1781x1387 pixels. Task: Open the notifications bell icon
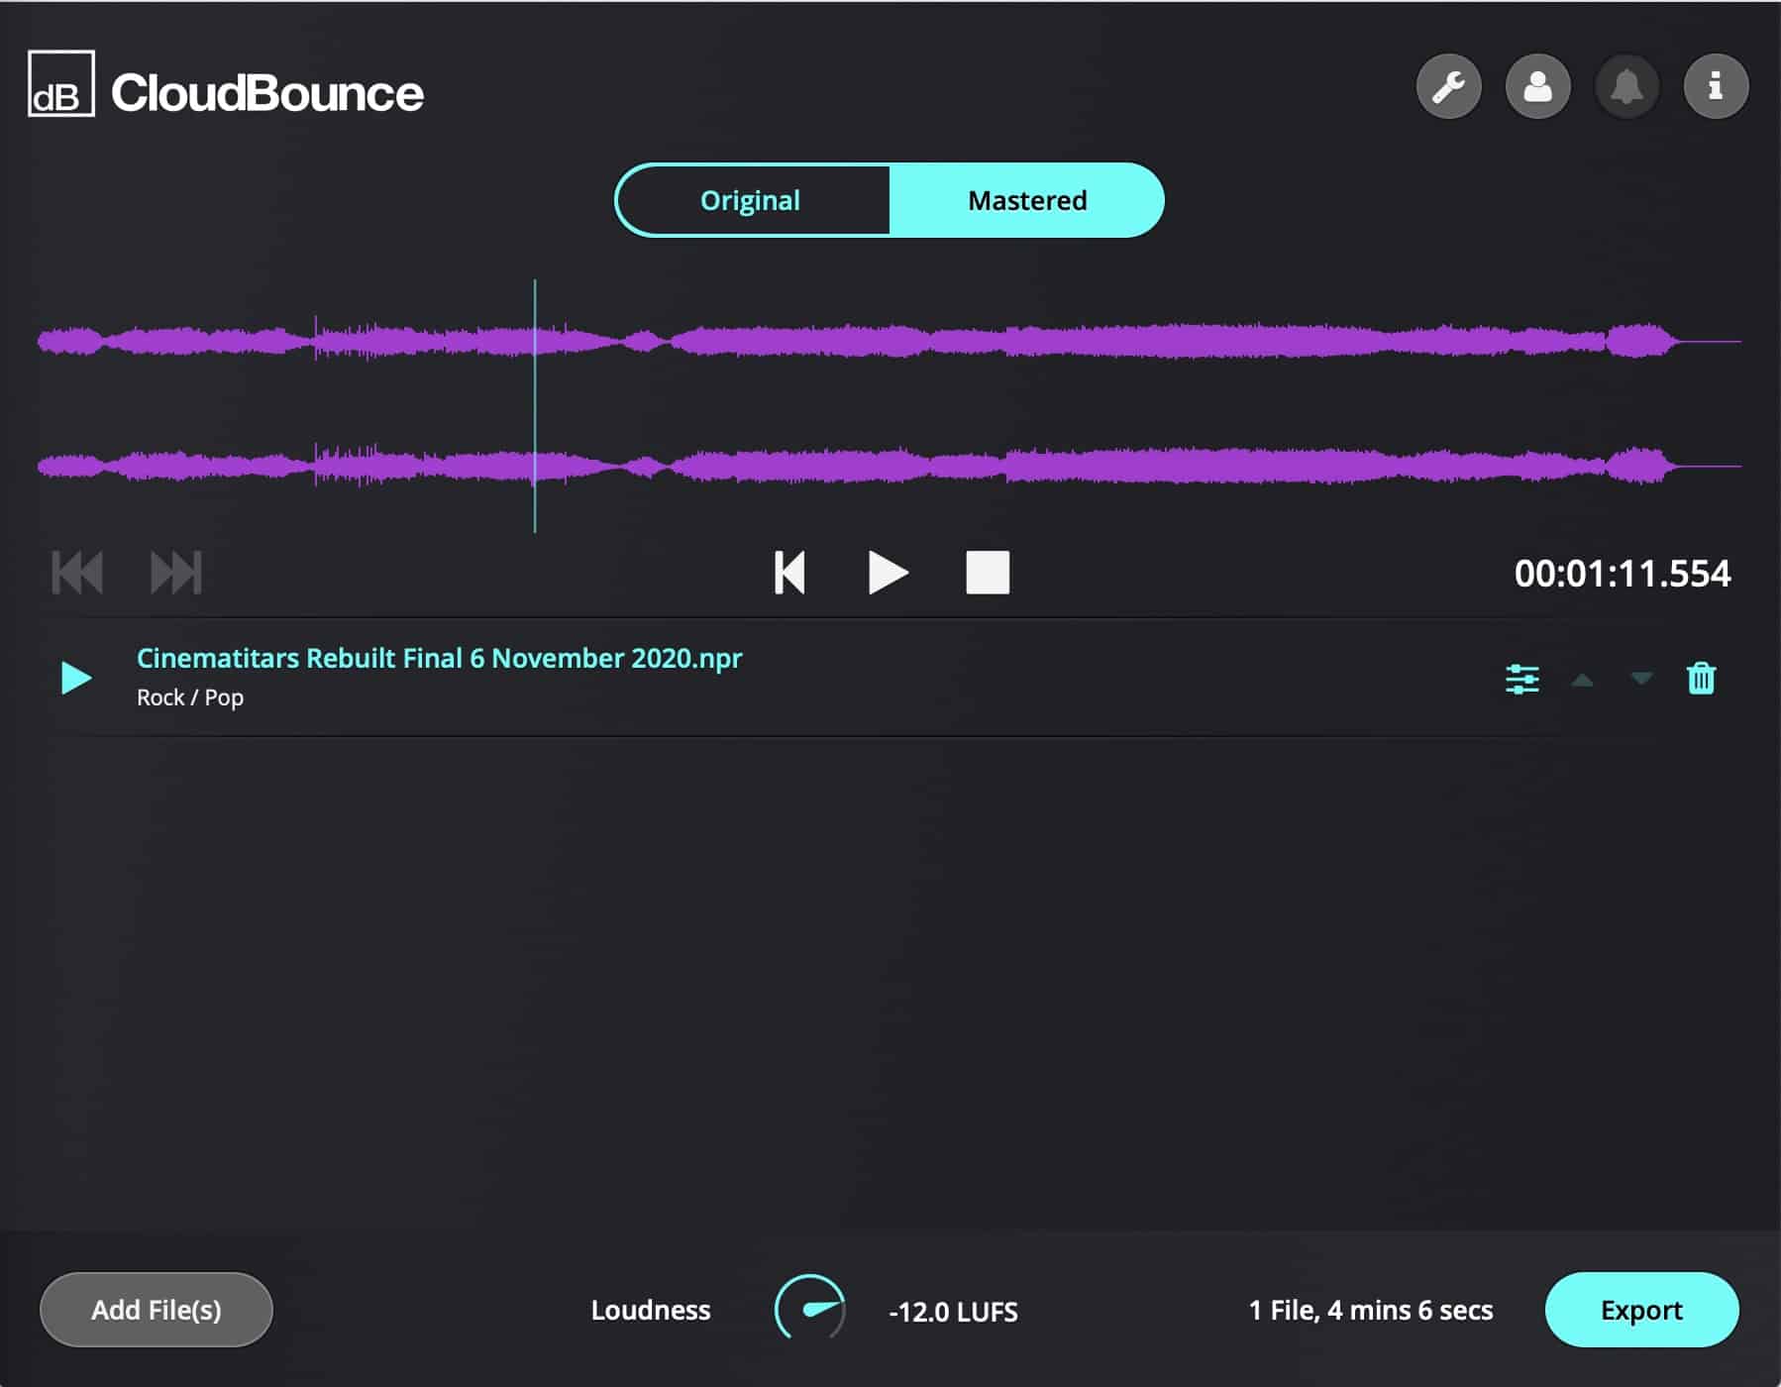(1626, 87)
